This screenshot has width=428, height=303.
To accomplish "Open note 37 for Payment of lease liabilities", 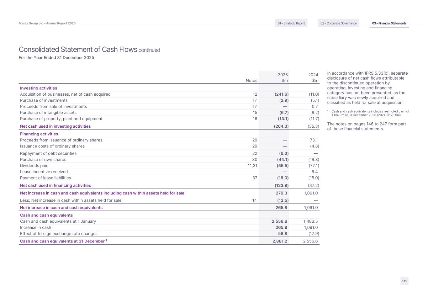I will pos(255,178).
